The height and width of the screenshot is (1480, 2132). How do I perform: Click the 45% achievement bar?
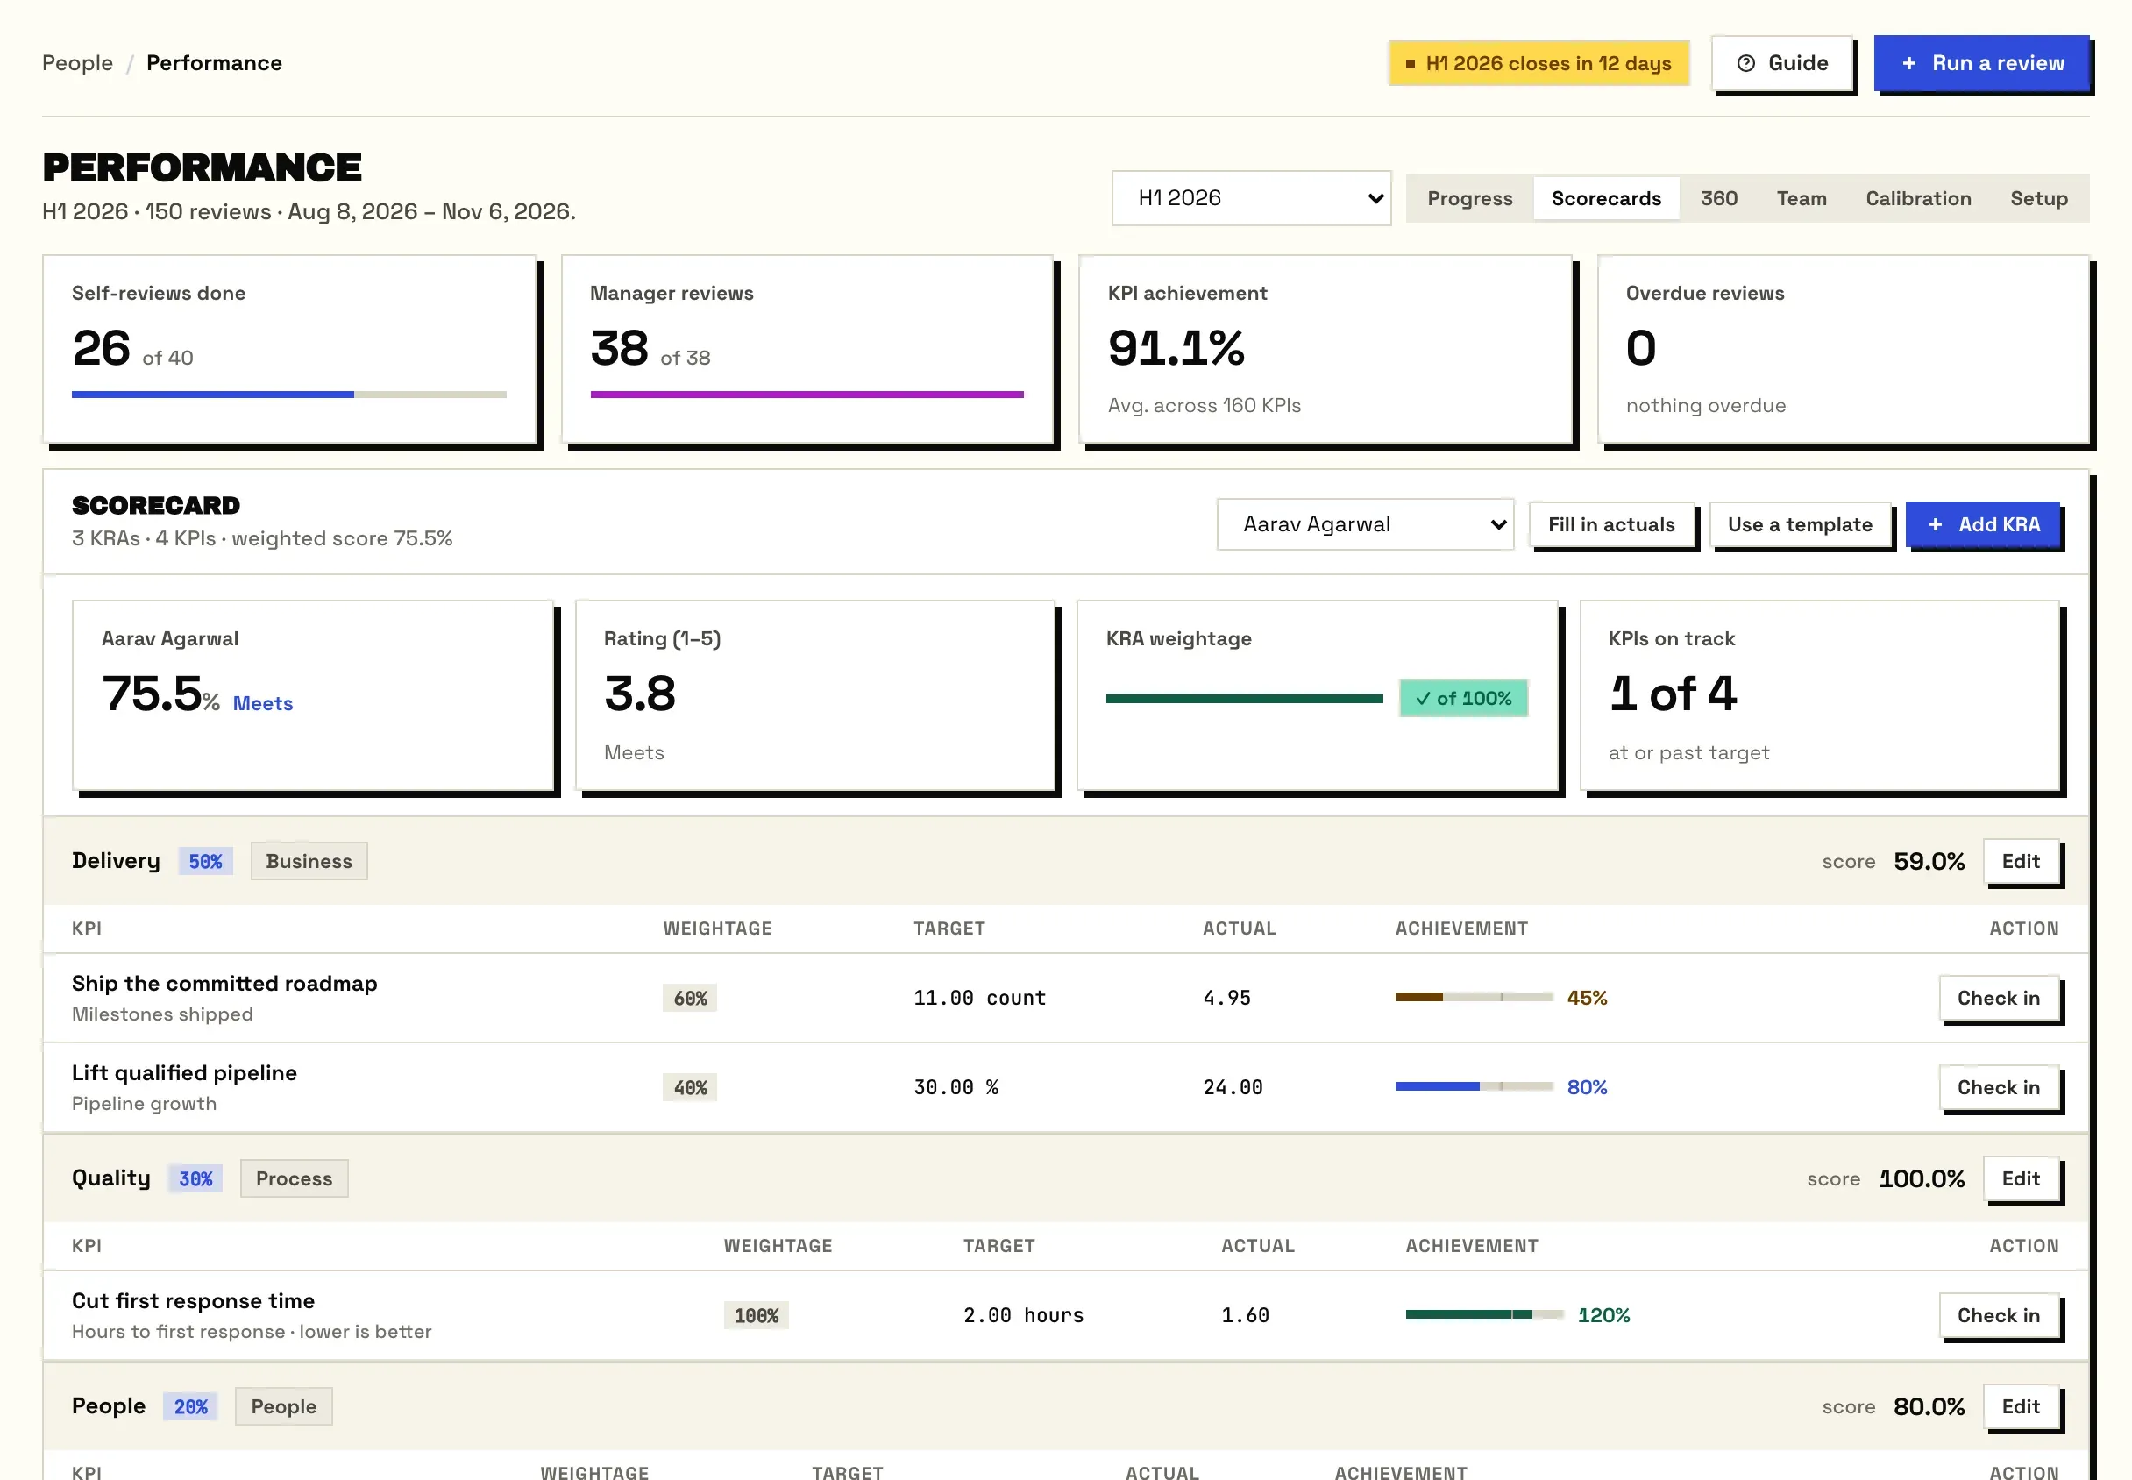[1474, 998]
